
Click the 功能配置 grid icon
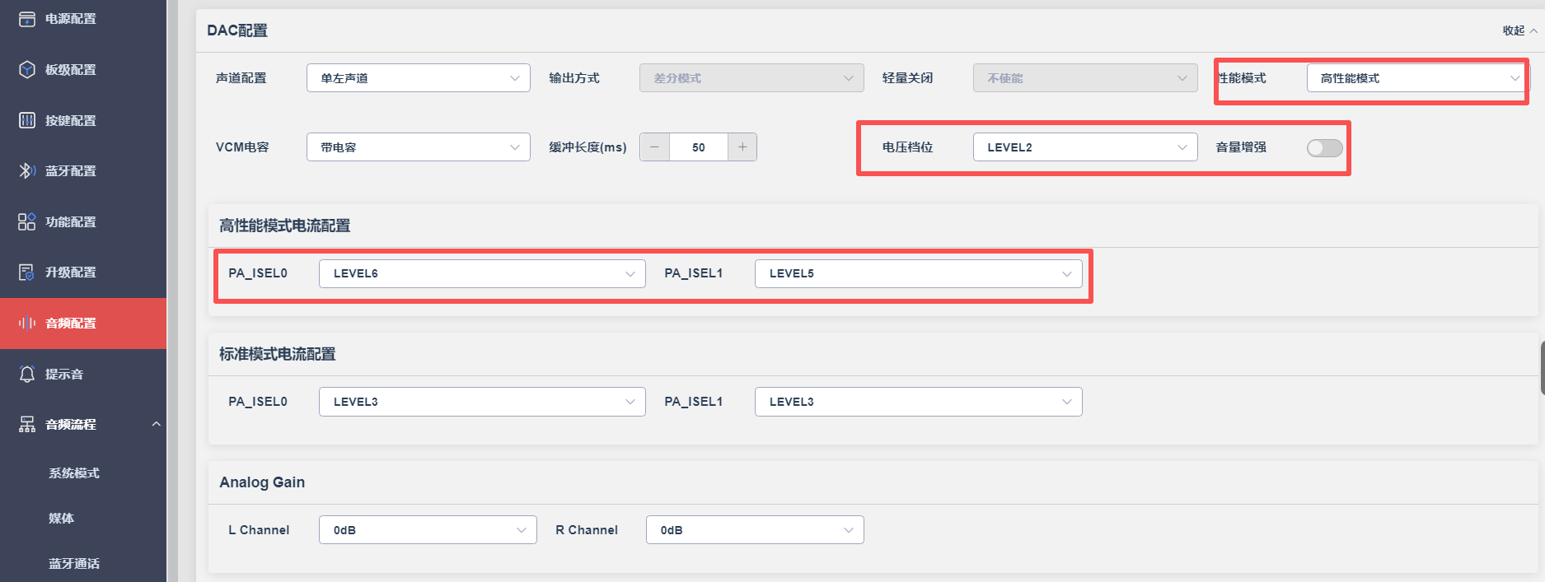(27, 221)
